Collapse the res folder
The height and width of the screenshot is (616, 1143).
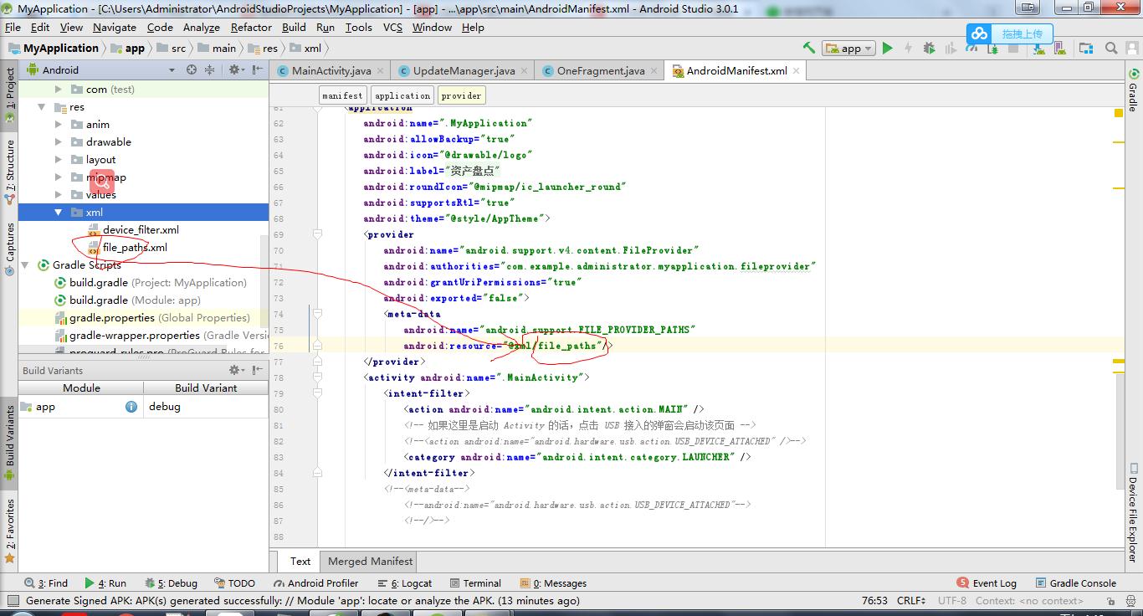[x=41, y=107]
